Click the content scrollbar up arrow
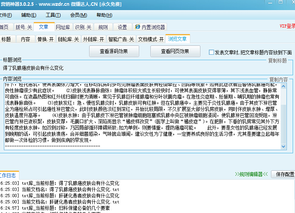Screen dimensions: 295x213 click(283, 87)
